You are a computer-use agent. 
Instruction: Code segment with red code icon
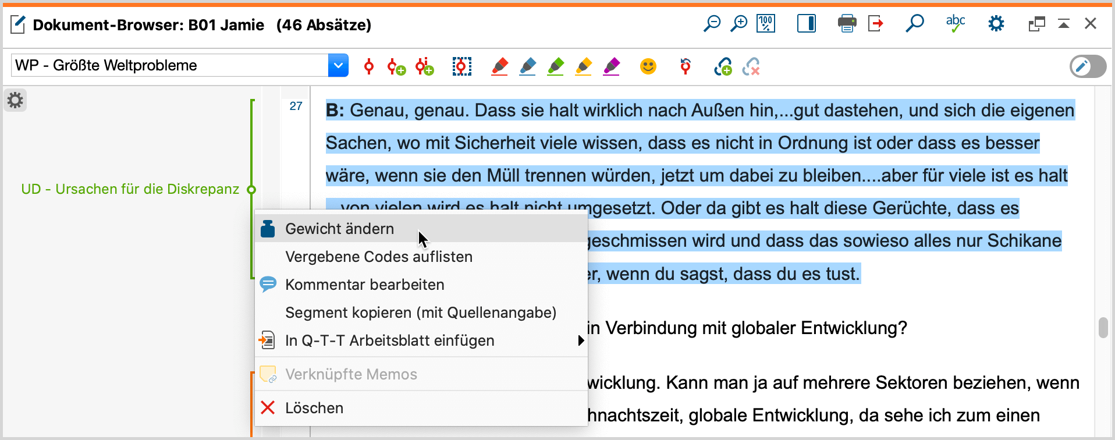(x=368, y=66)
